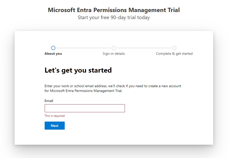Focus the Email input field
The image size is (232, 158).
85,108
